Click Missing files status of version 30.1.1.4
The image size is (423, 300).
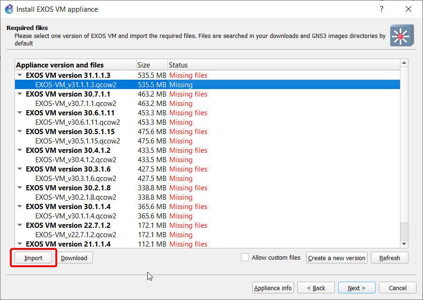click(x=189, y=206)
